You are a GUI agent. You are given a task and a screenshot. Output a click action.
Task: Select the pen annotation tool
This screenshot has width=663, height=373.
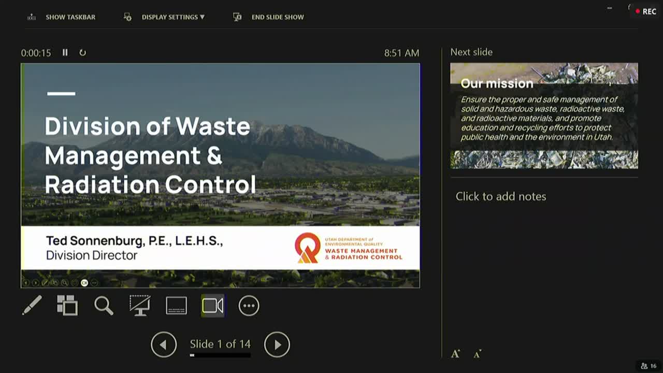coord(32,305)
